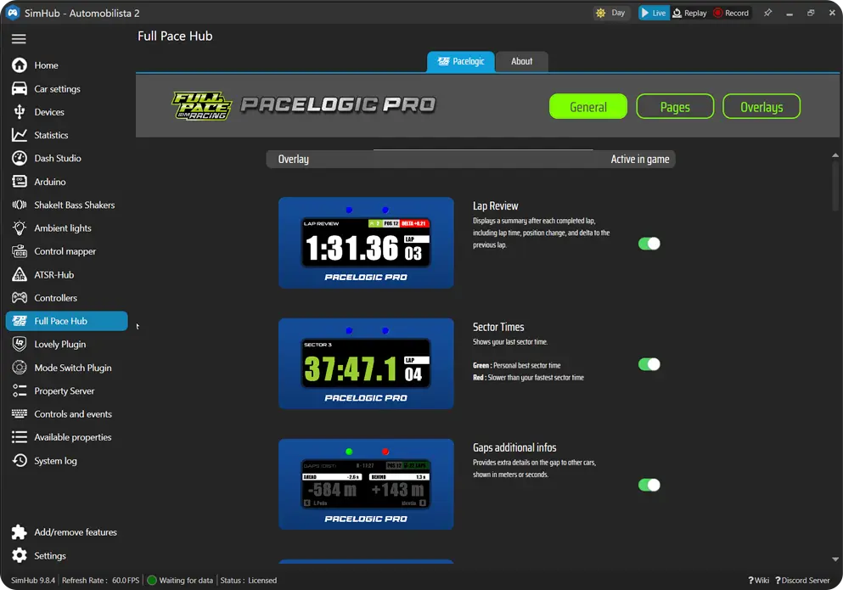Toggle Gaps additional infos switch
The height and width of the screenshot is (590, 843).
[649, 485]
